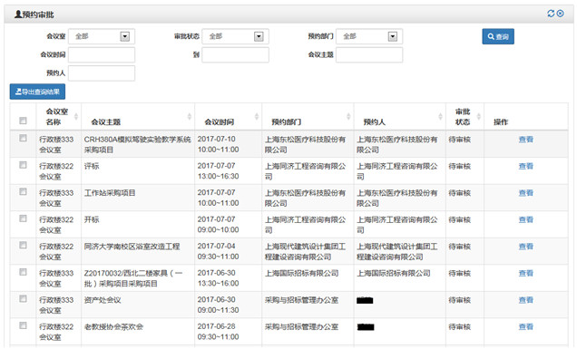
Task: Toggle the select-all checkbox in table header
Action: tap(23, 121)
